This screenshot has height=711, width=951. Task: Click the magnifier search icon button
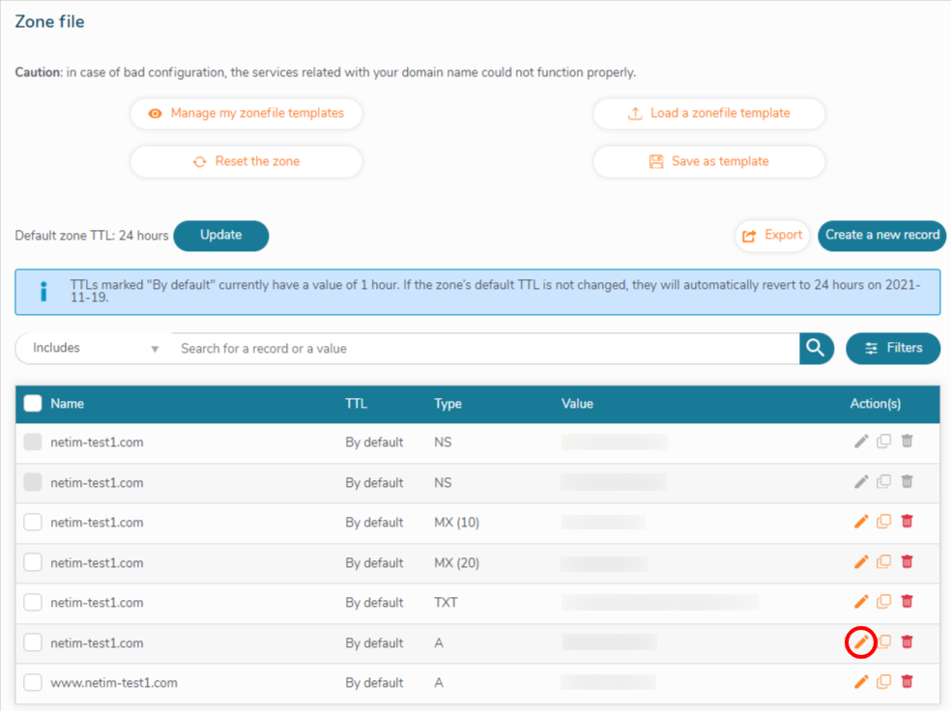[817, 348]
